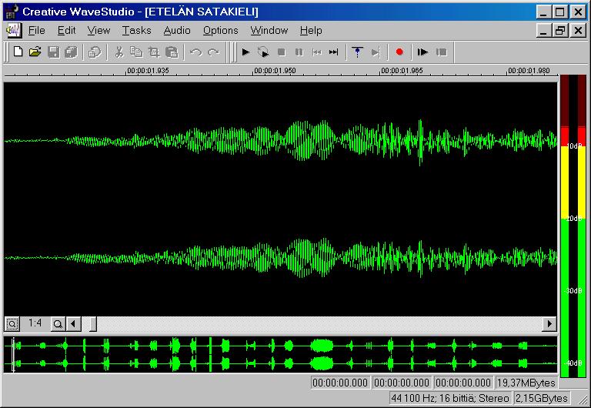Jump to end with skip-forward button
This screenshot has height=408, width=591.
click(333, 52)
